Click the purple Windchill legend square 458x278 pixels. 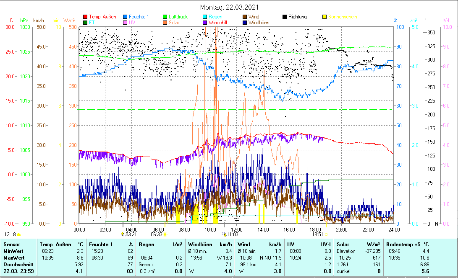pos(205,23)
